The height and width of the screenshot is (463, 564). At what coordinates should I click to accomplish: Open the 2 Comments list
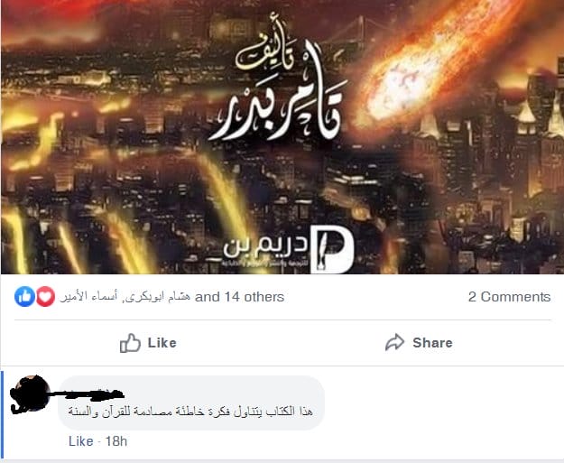pyautogui.click(x=509, y=297)
